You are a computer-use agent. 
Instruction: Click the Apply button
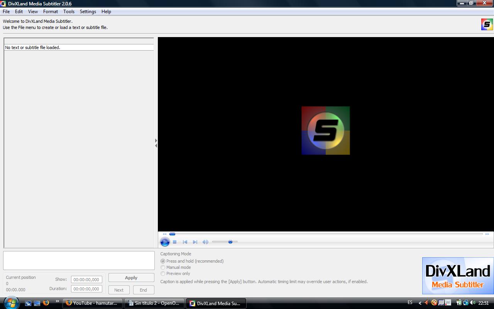(x=131, y=278)
